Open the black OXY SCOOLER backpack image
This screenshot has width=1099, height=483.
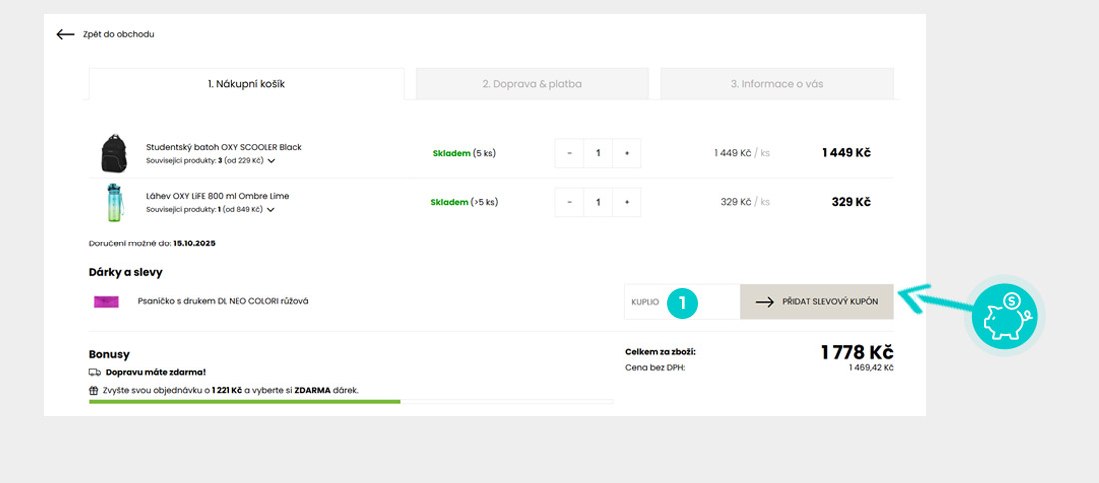click(114, 154)
